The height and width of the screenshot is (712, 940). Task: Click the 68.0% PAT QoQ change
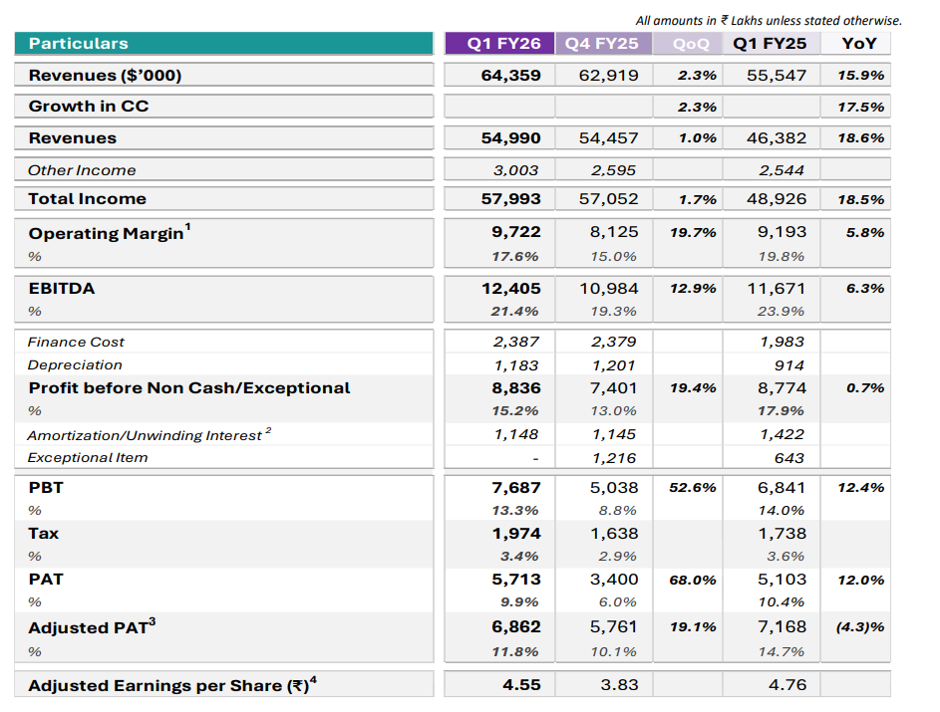point(693,580)
